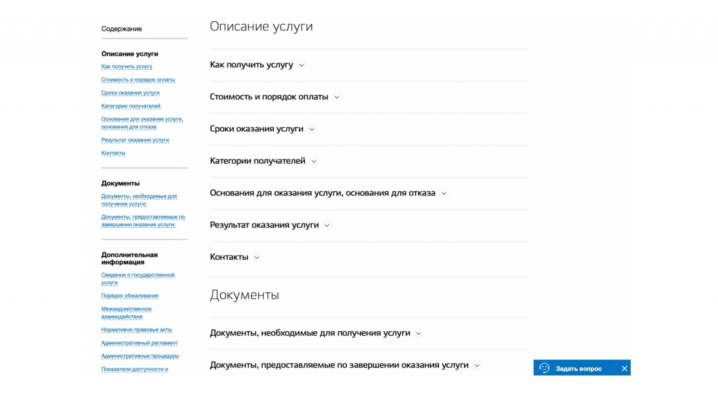Click chevron by 'Документы, предоставляемые по завершении' heading
Screen dimensions: 718x393
(477, 366)
